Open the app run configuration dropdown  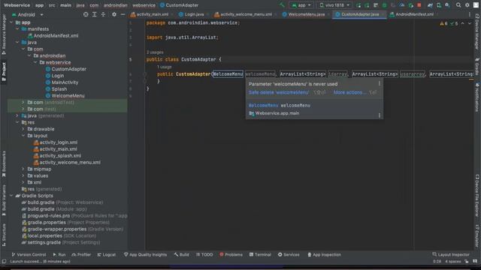(301, 5)
